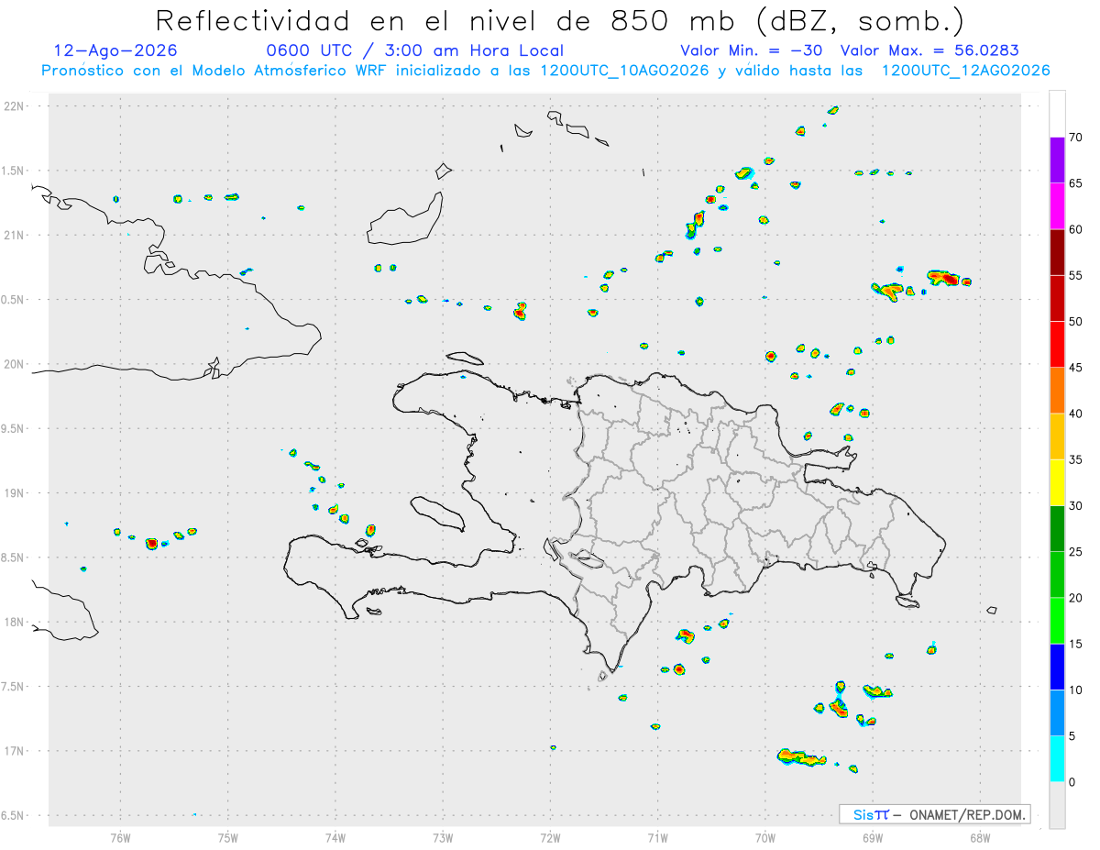Screen dimensions: 1100x850
Task: Click the '60' value on the color scale
Action: [1075, 229]
